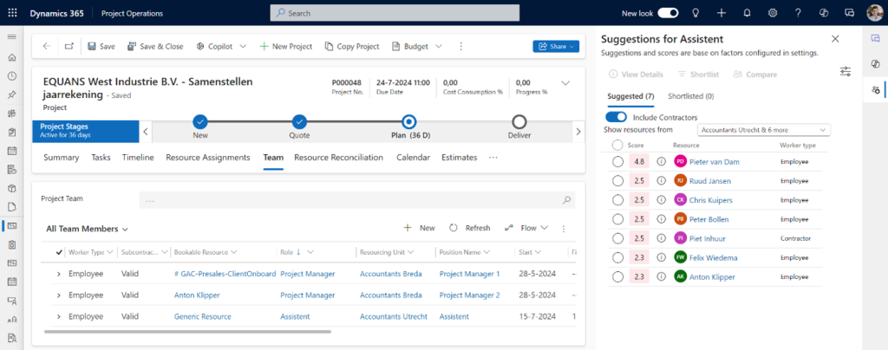Expand row of Anton Klipper team member
This screenshot has height=350, width=888.
(59, 295)
